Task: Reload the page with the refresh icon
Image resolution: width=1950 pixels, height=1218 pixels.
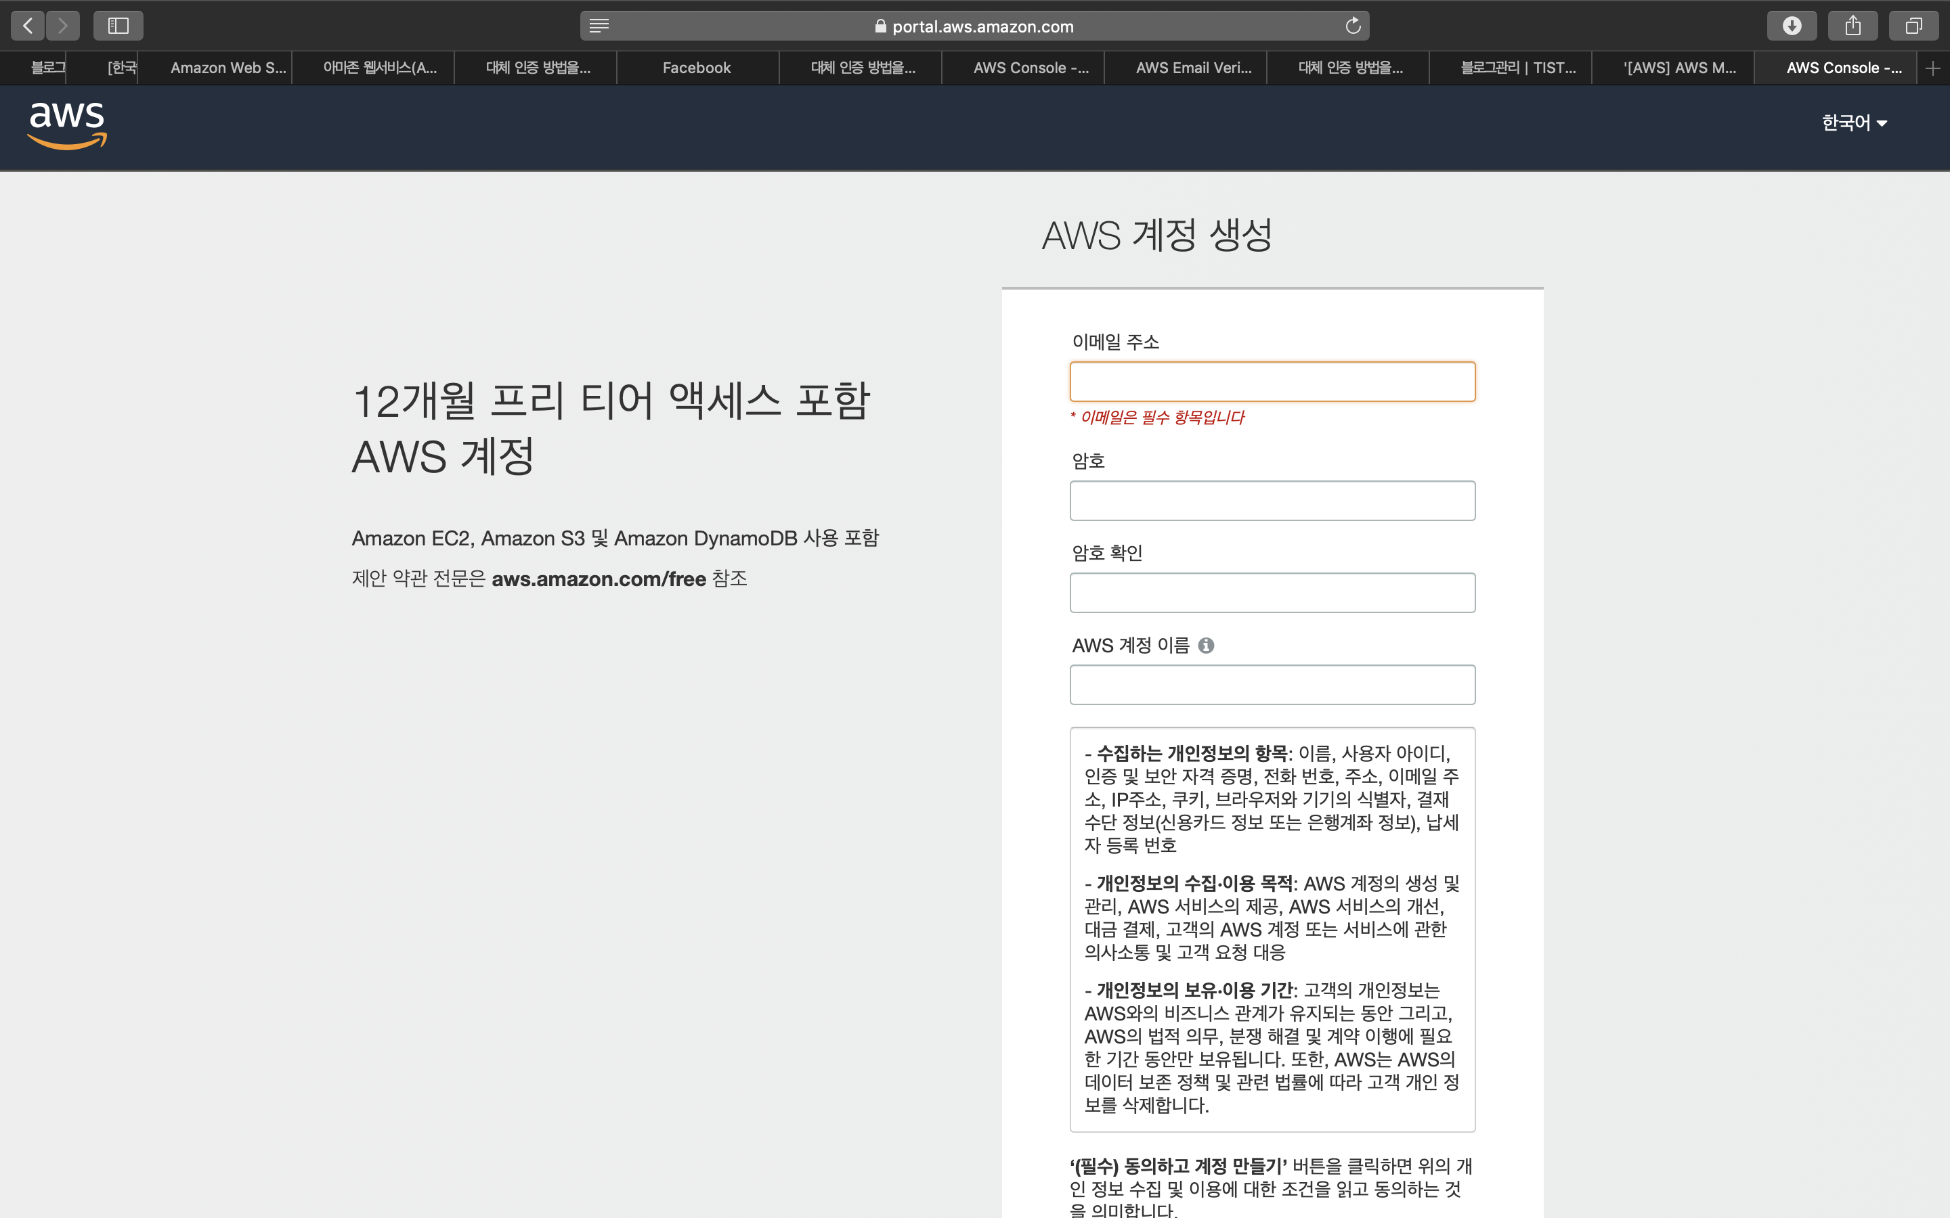Action: point(1353,26)
